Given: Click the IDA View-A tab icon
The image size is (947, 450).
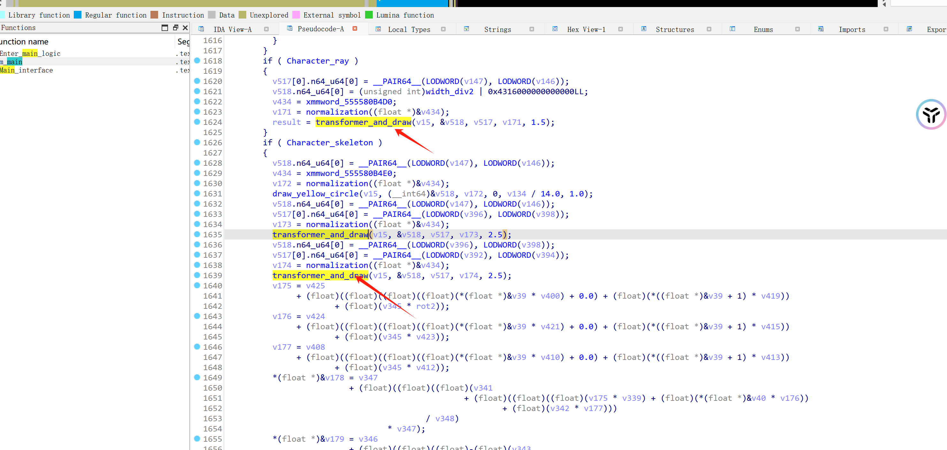Looking at the screenshot, I should pos(201,29).
